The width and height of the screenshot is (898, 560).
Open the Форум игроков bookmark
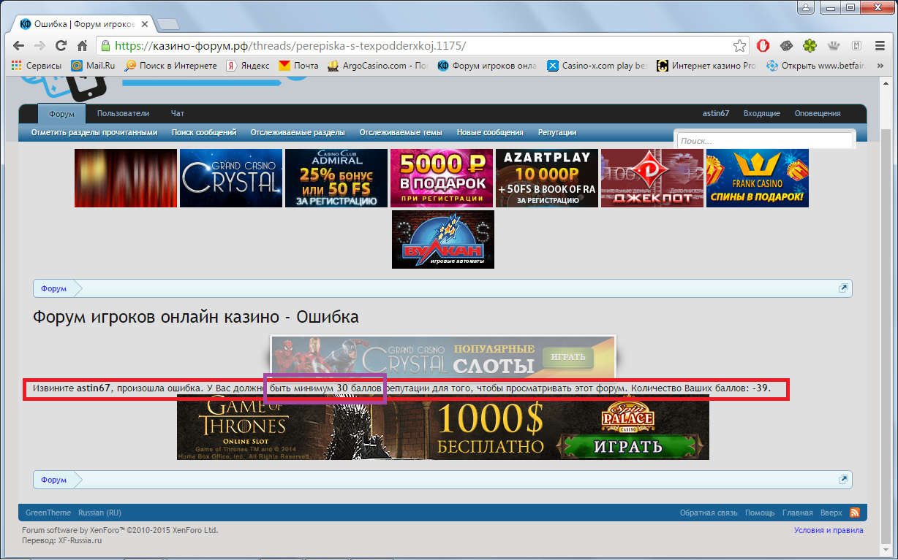(x=487, y=66)
